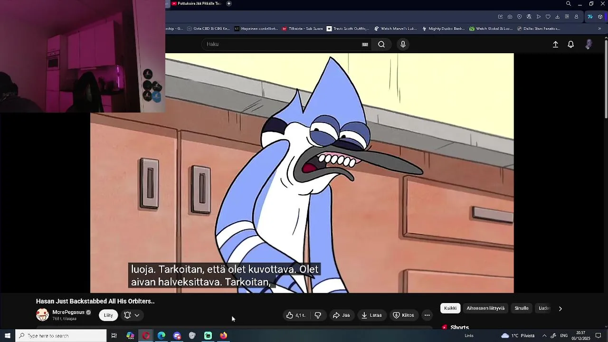This screenshot has height=342, width=608.
Task: Open the Watch Global & Loc... bookmark
Action: [491, 28]
